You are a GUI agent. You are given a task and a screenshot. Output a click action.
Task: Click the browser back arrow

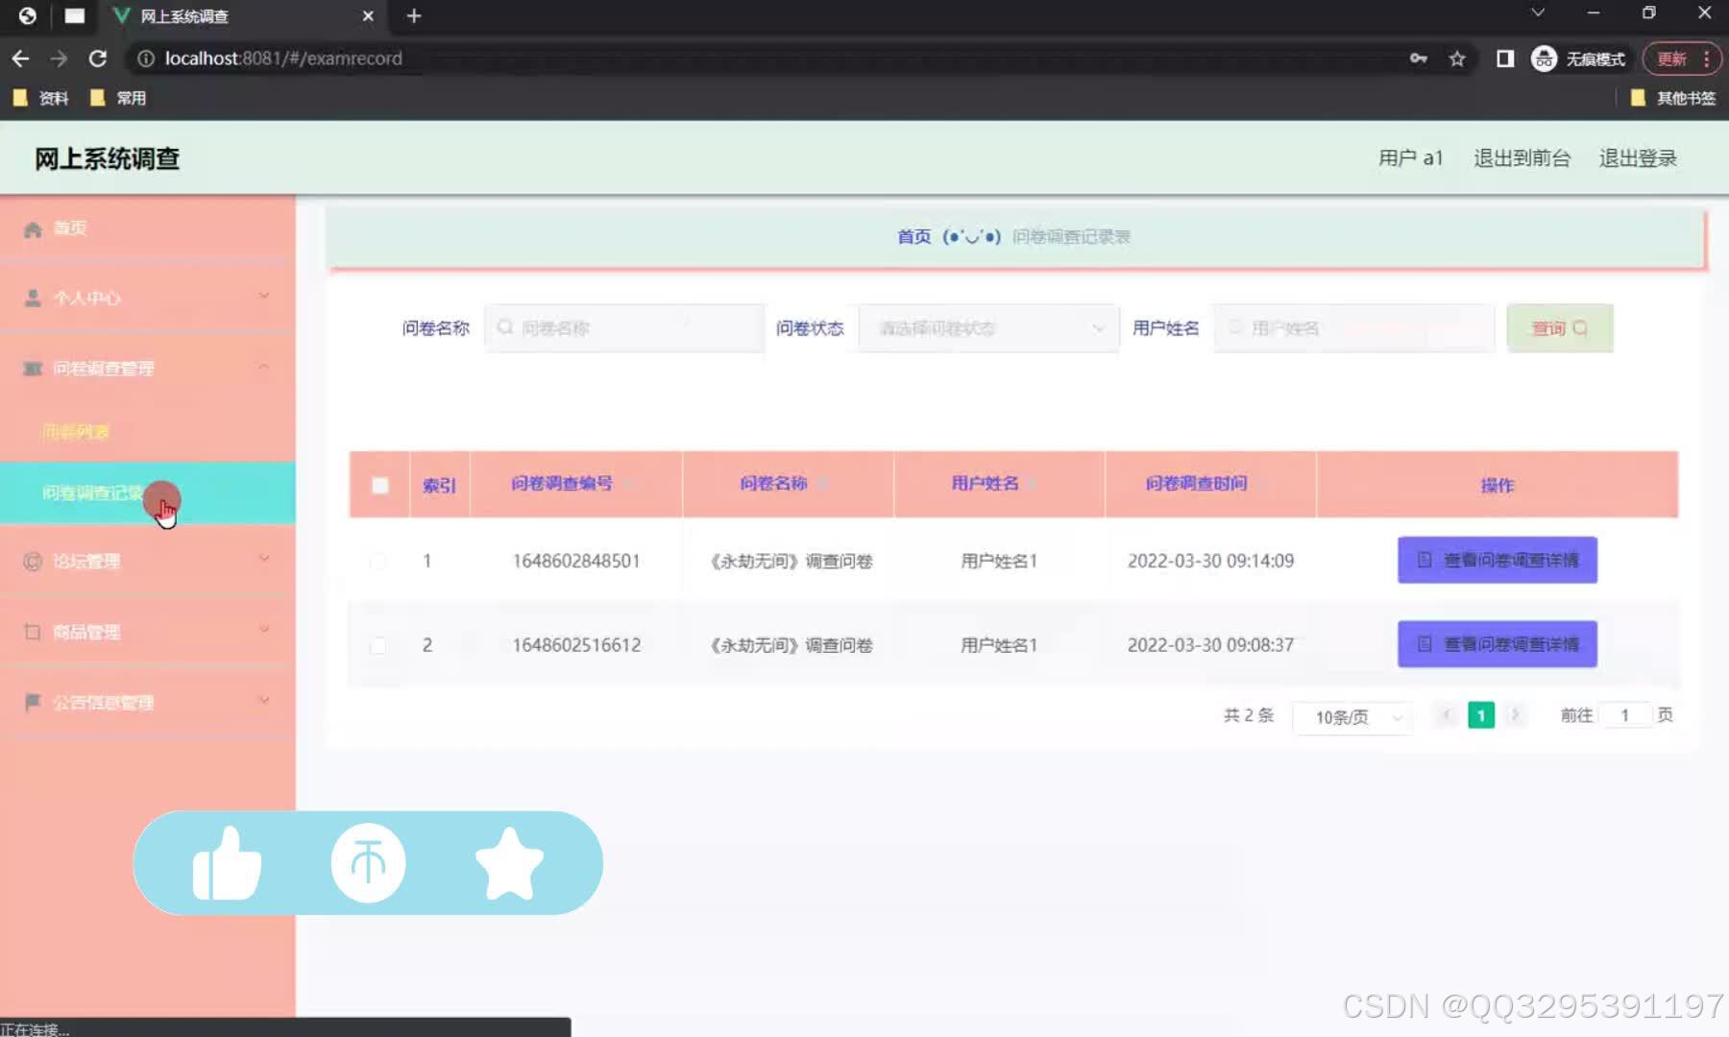20,59
